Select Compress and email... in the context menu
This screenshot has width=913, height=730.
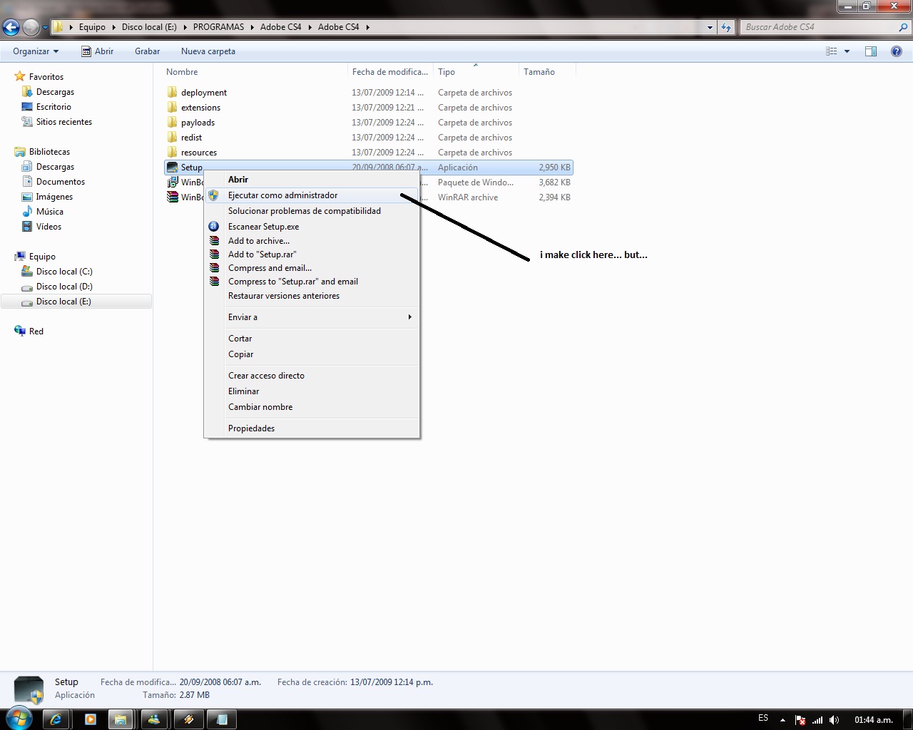coord(312,268)
